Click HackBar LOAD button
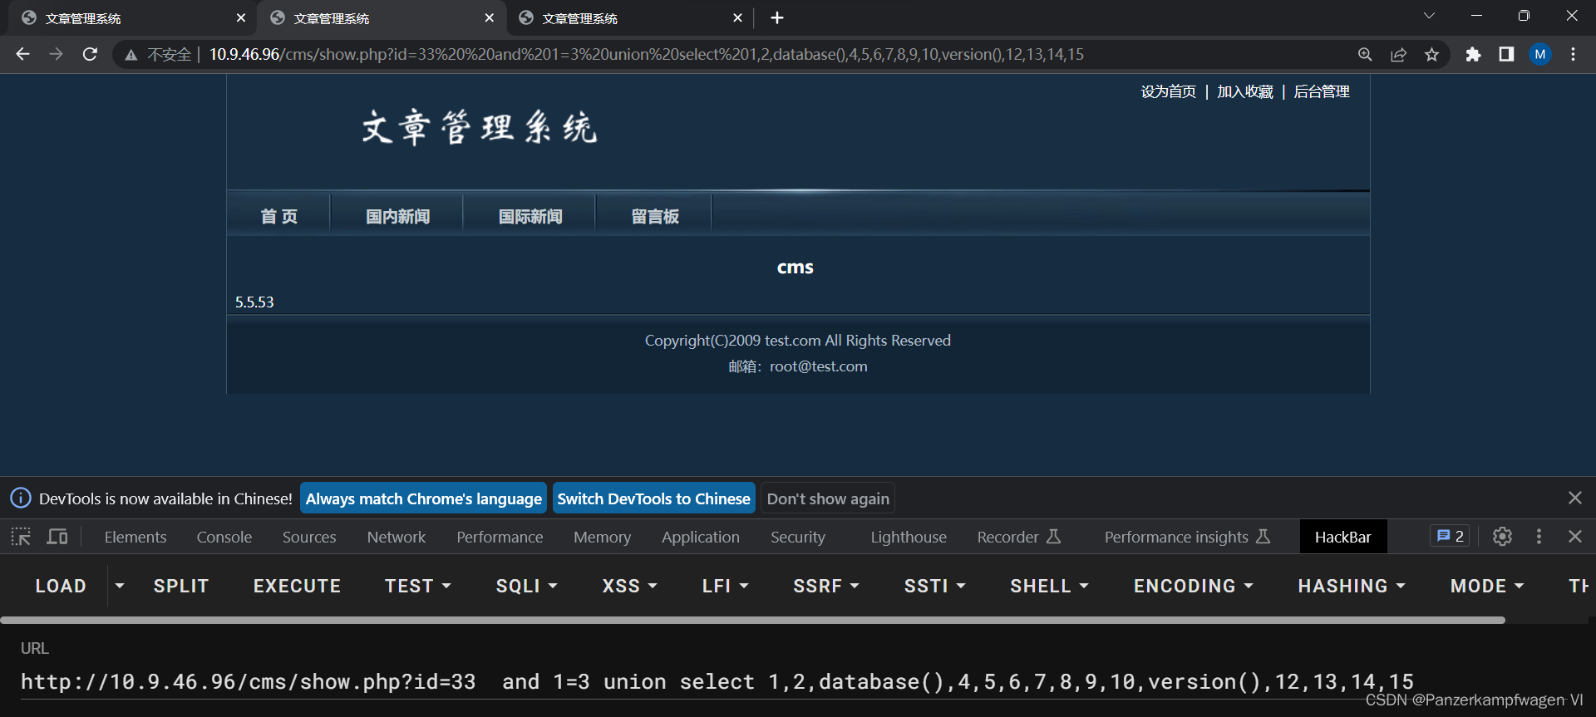This screenshot has width=1596, height=717. (61, 586)
